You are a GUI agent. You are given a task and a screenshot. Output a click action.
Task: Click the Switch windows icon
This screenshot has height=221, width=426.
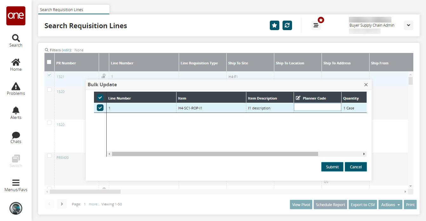pyautogui.click(x=16, y=161)
